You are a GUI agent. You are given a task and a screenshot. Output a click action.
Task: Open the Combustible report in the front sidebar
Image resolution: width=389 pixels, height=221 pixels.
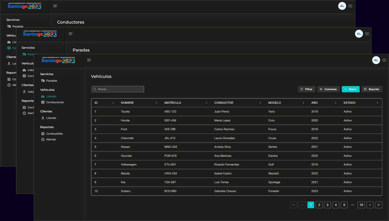(54, 134)
